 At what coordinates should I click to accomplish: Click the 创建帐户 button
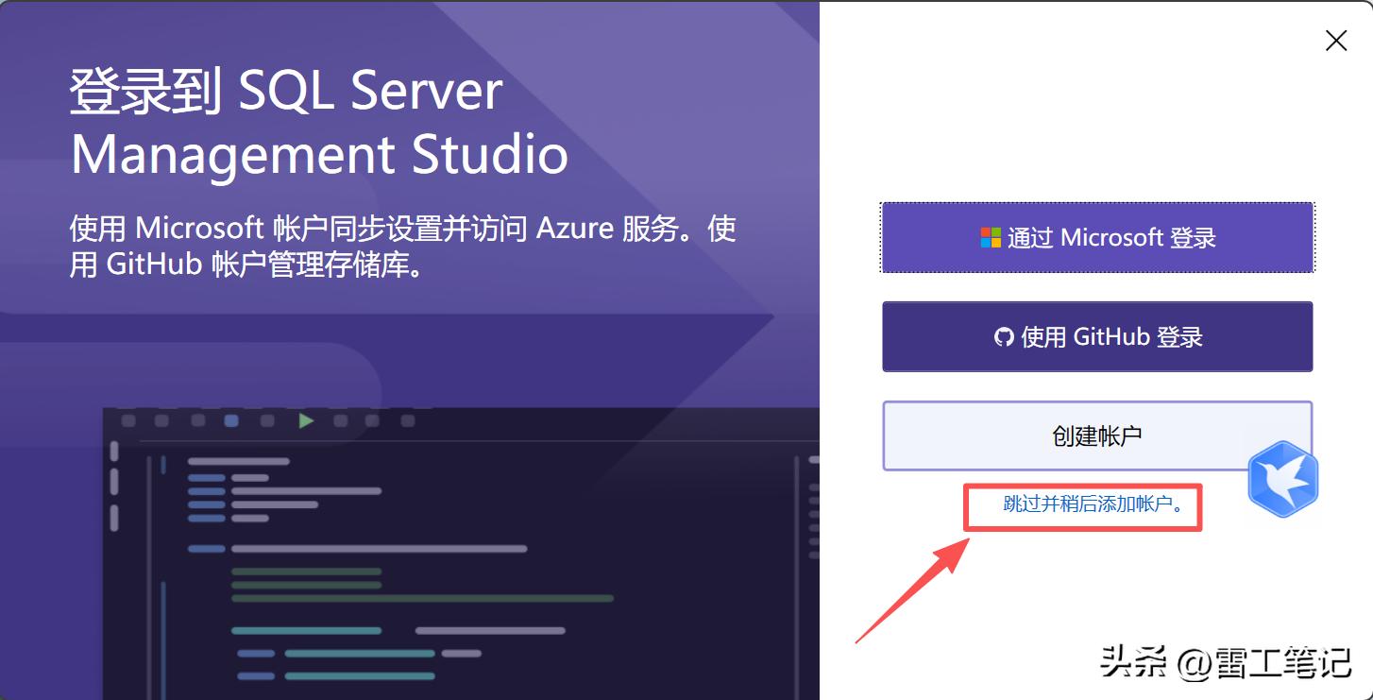point(1097,435)
